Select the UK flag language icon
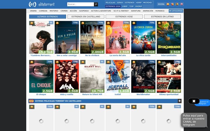This screenshot has width=210, height=131. click(x=181, y=4)
